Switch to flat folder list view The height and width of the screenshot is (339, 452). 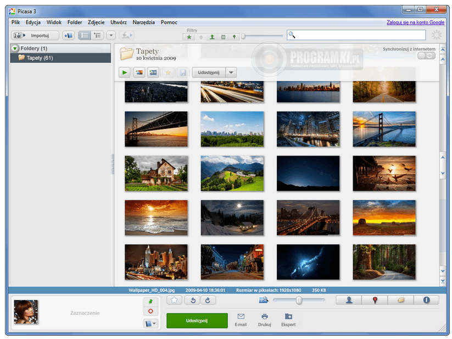pos(85,36)
